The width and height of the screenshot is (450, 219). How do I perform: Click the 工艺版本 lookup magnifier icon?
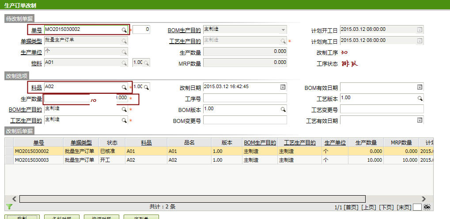click(x=420, y=98)
